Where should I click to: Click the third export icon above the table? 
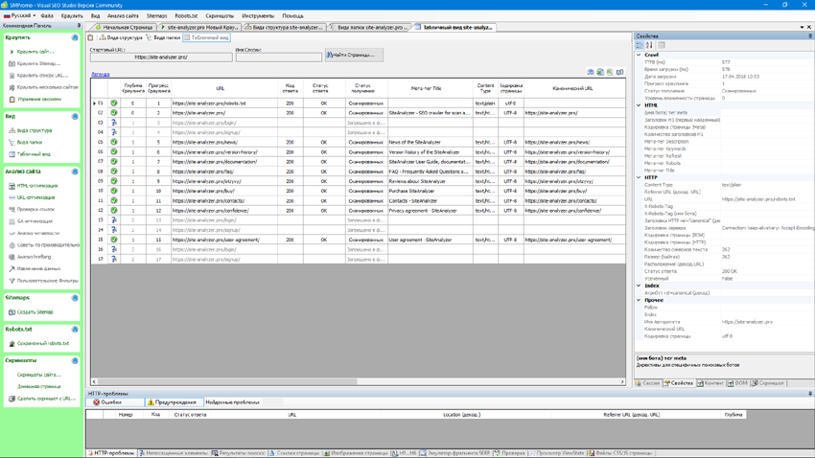(610, 72)
